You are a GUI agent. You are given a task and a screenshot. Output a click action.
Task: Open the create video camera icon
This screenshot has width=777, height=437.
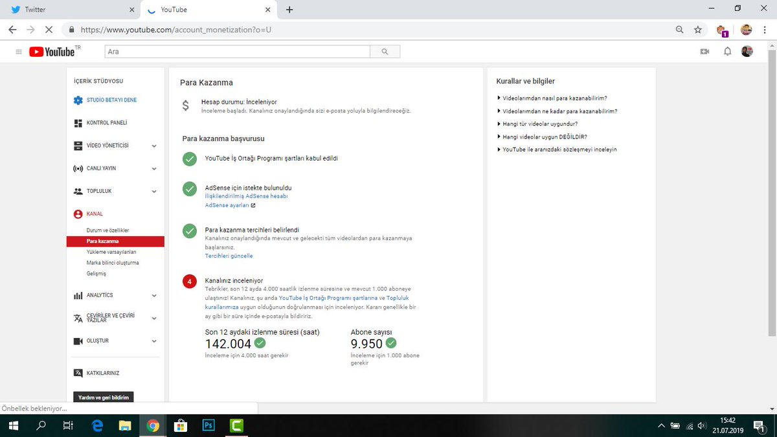[705, 52]
